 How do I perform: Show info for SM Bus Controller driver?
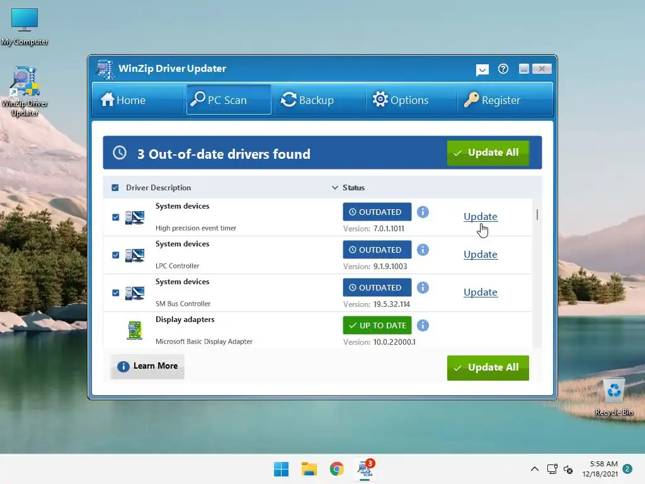pos(423,287)
